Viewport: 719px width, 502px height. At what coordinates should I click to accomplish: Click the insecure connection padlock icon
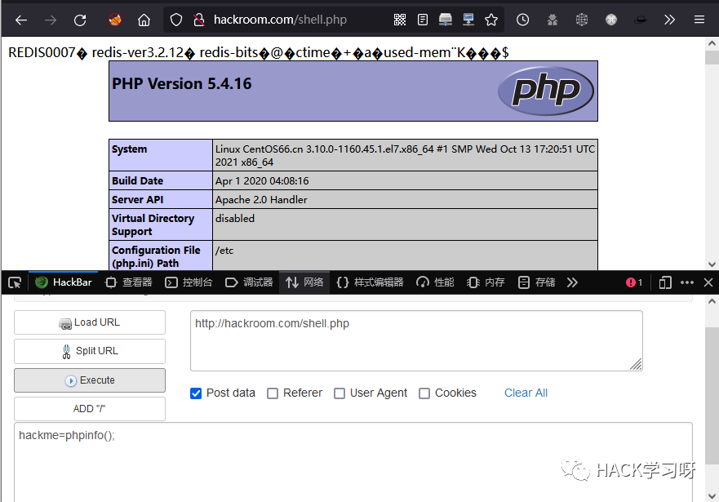[198, 20]
